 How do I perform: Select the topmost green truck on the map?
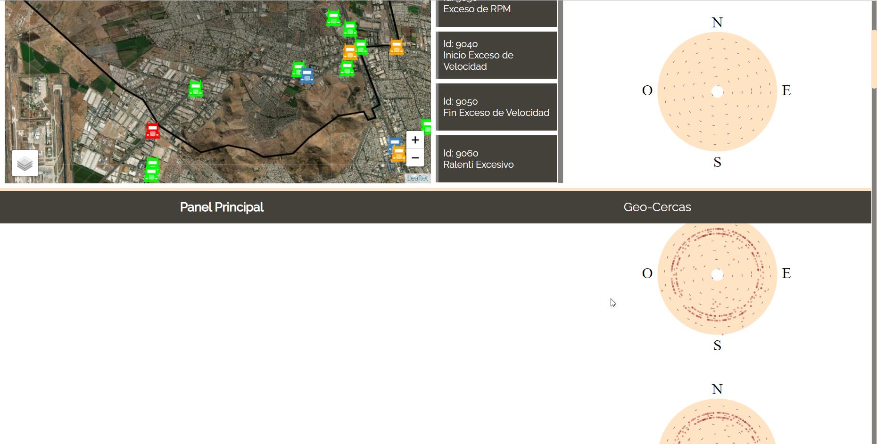(x=333, y=18)
